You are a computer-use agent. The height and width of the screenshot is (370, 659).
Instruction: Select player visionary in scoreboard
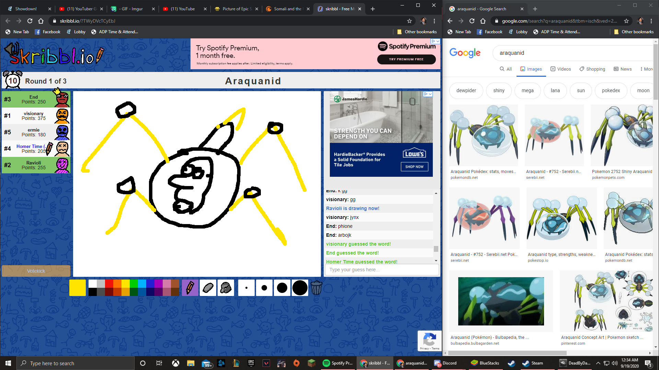pyautogui.click(x=36, y=116)
